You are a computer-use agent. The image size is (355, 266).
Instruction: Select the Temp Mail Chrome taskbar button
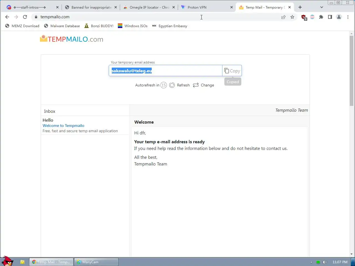pos(51,262)
